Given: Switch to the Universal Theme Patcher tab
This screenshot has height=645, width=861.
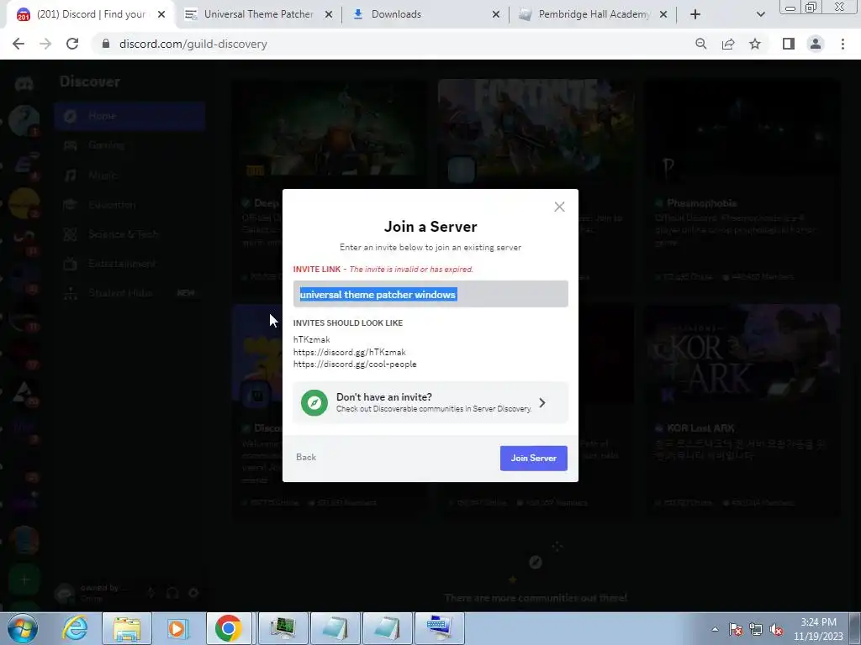Looking at the screenshot, I should coord(258,14).
